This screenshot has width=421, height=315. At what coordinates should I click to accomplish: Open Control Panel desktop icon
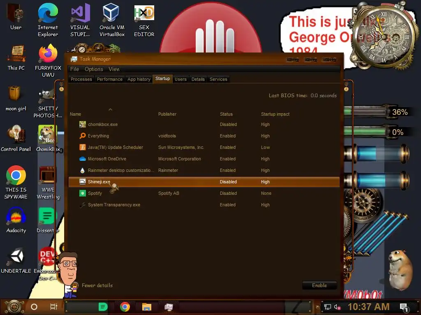[x=16, y=139]
